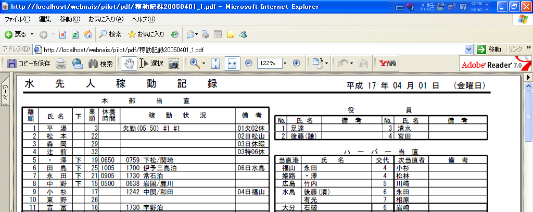Open the ファイル(F) menu

(x=18, y=19)
